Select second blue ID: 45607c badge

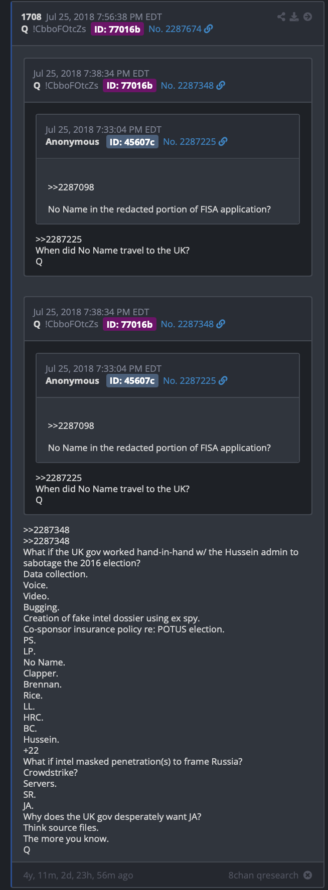tap(132, 381)
